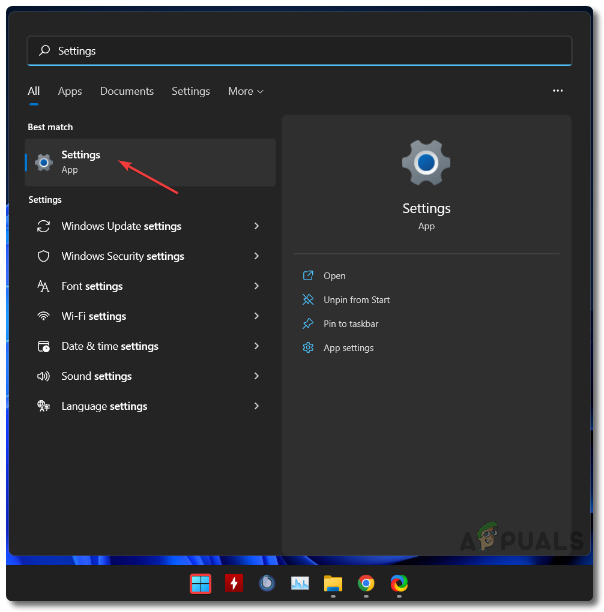This screenshot has height=612, width=604.
Task: Open File Explorer from the taskbar
Action: tap(333, 584)
